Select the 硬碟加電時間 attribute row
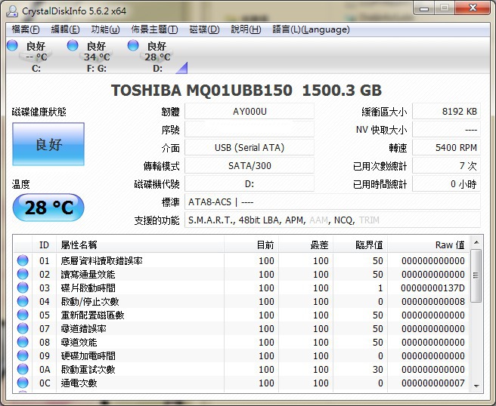The image size is (496, 406). tap(241, 355)
